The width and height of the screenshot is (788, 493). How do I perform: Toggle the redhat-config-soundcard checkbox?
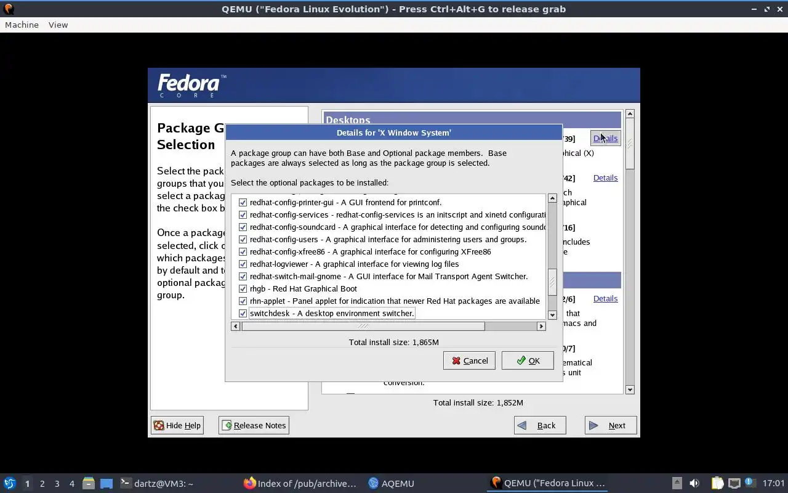[x=243, y=227]
